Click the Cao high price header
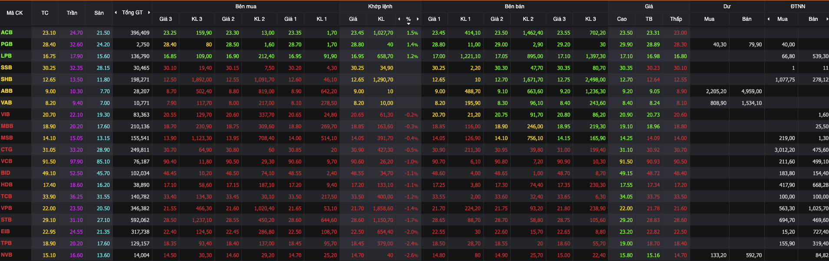Screen dimensions: 829x261 622,19
